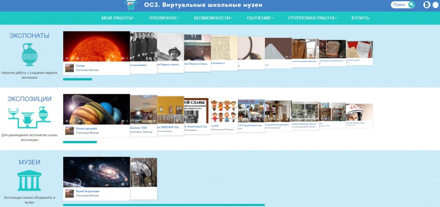This screenshot has width=440, height=207.
Task: Open the Солнце exhibit title link
Action: point(80,66)
